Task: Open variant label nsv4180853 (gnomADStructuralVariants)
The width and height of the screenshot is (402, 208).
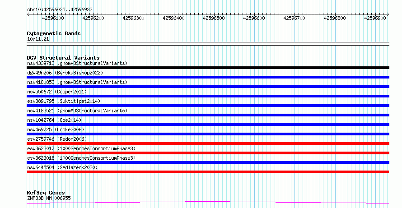Action: [x=77, y=82]
